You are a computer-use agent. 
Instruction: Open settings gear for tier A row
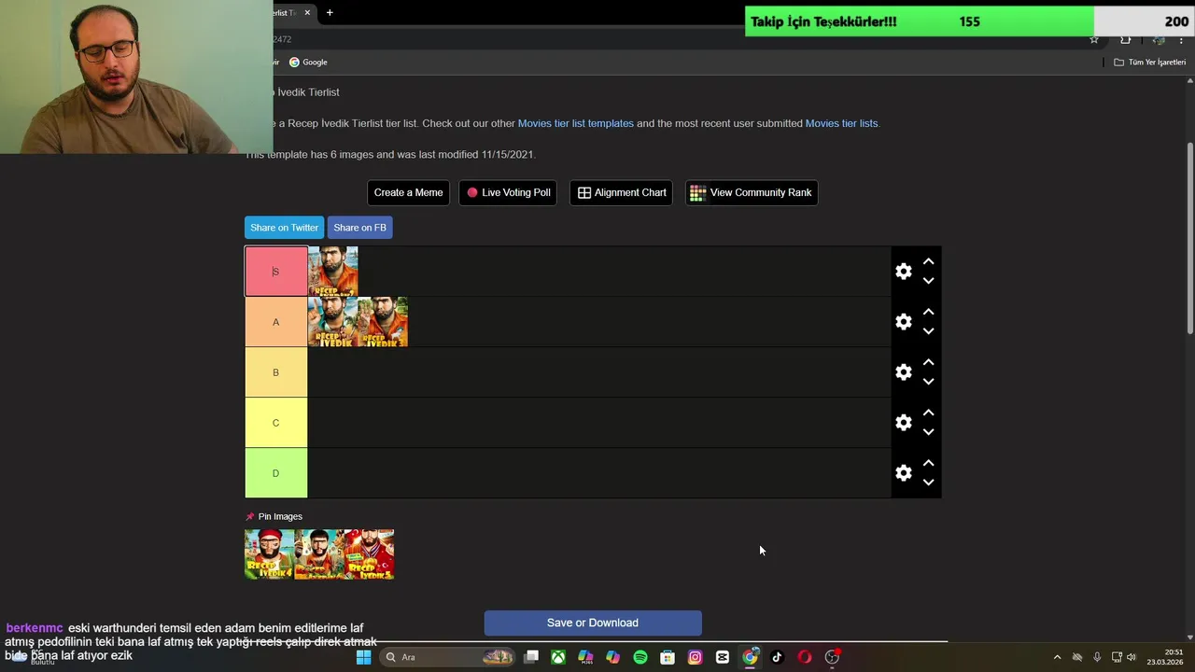903,322
